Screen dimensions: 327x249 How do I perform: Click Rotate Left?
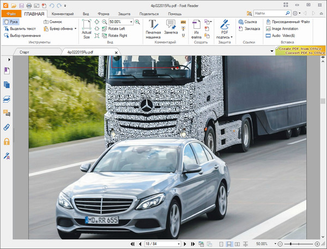(x=114, y=29)
